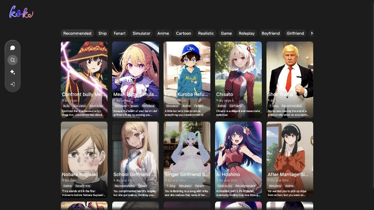Screen dimensions: 374x210
Task: Choose the Cartoon category tab
Action: pos(183,33)
